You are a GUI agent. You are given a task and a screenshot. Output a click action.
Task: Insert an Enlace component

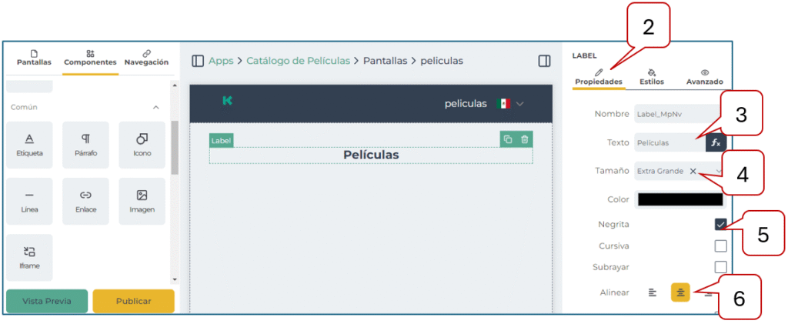click(x=85, y=201)
